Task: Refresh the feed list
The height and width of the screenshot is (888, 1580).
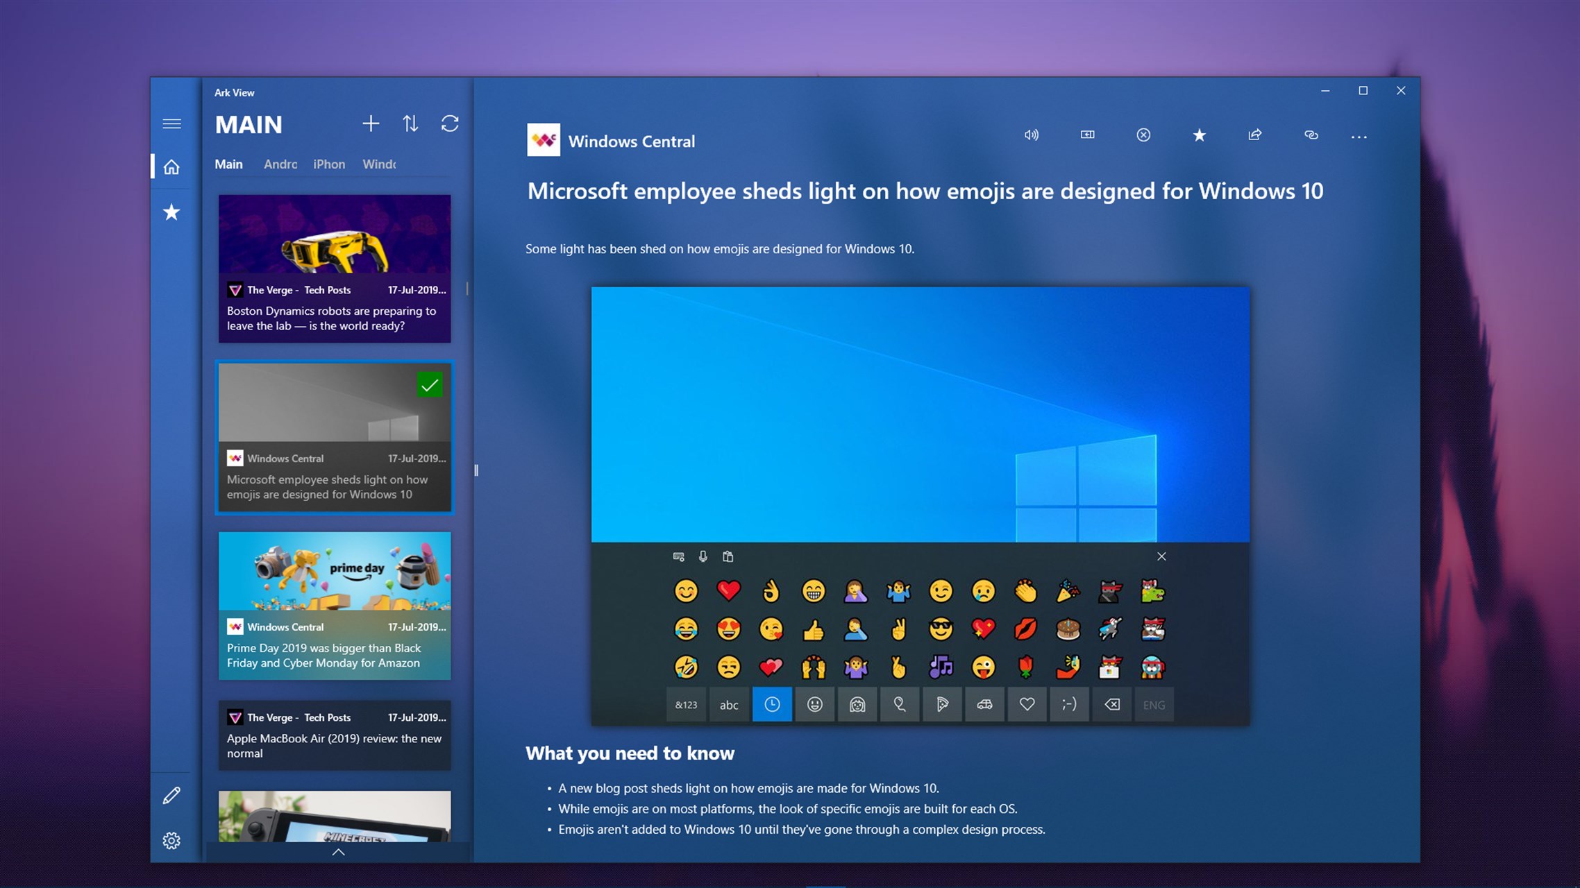Action: (x=450, y=124)
